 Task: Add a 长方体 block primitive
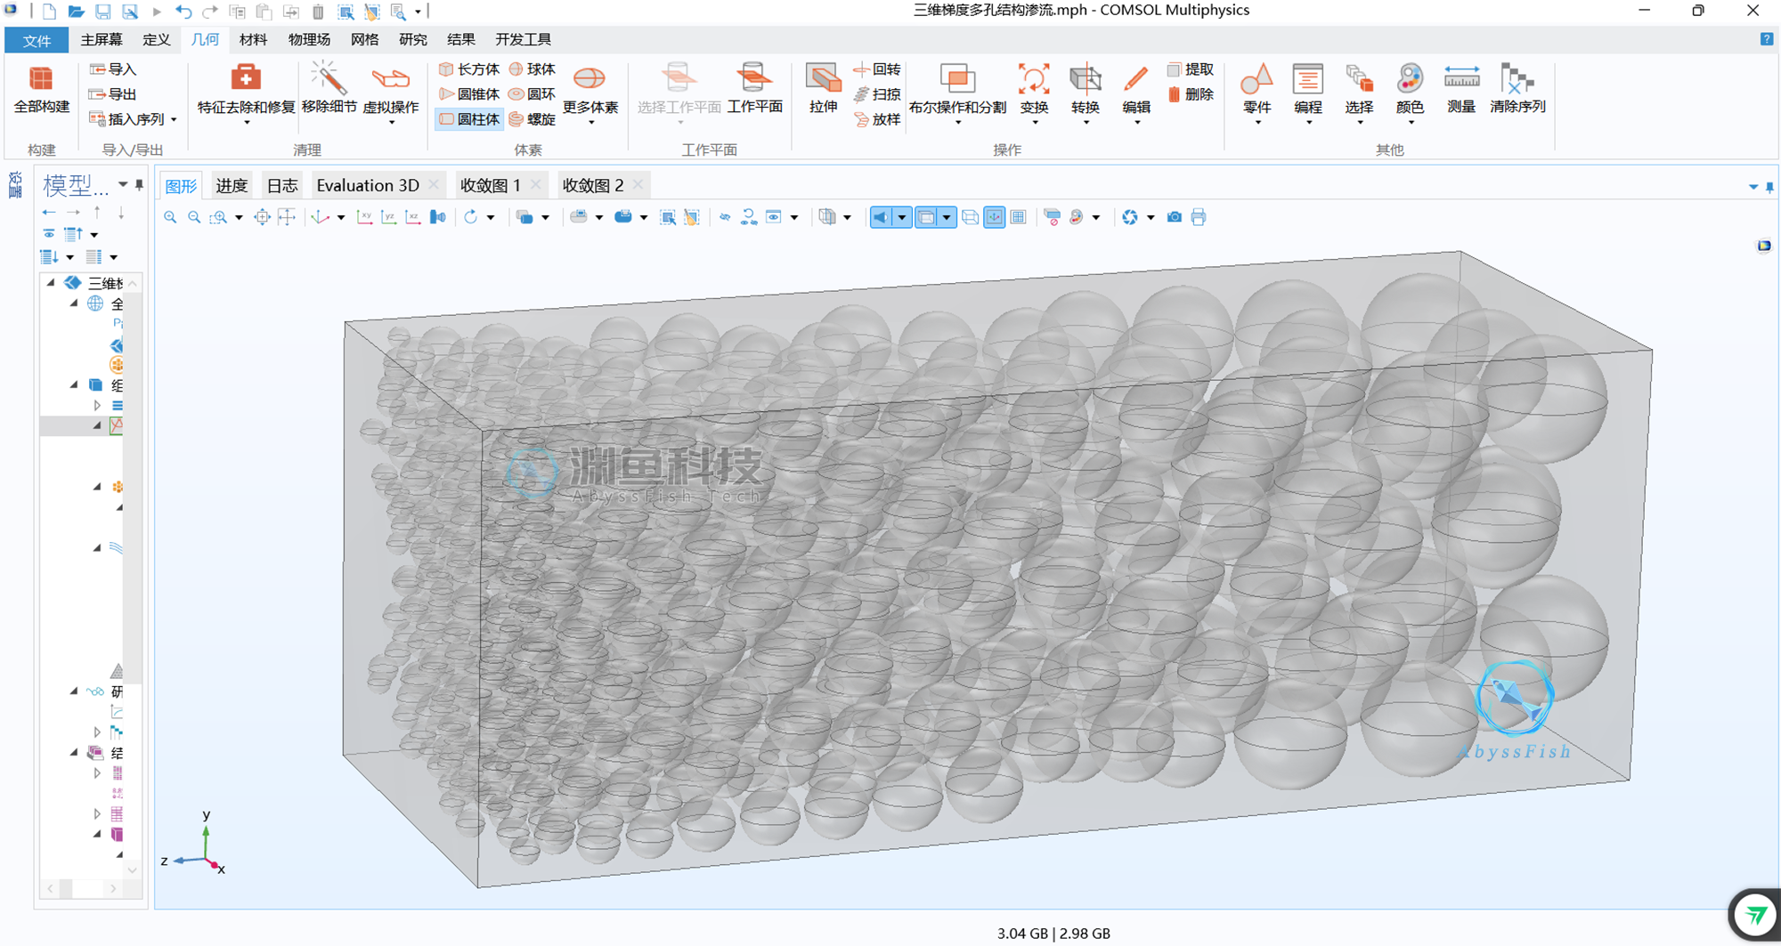coord(469,69)
